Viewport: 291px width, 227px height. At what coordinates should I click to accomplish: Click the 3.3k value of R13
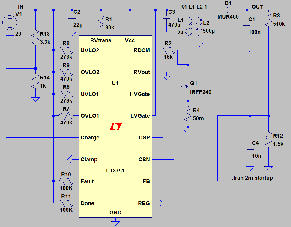pyautogui.click(x=45, y=42)
